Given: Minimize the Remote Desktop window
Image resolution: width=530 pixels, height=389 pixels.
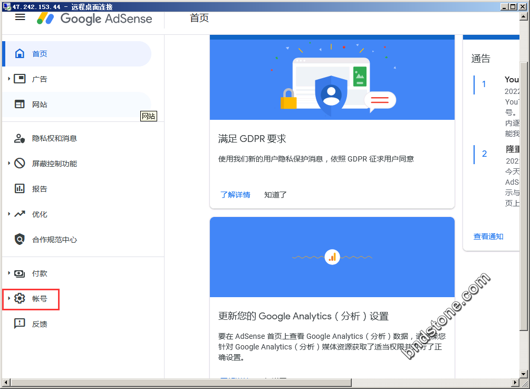Looking at the screenshot, I should tap(505, 7).
